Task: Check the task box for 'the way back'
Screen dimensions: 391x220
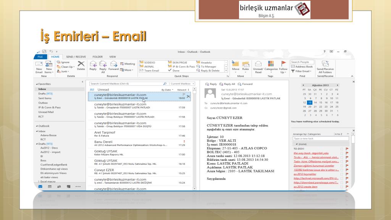Action: click(x=342, y=153)
